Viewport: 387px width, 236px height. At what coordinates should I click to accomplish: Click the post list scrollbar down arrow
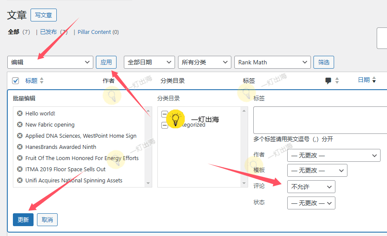148,183
